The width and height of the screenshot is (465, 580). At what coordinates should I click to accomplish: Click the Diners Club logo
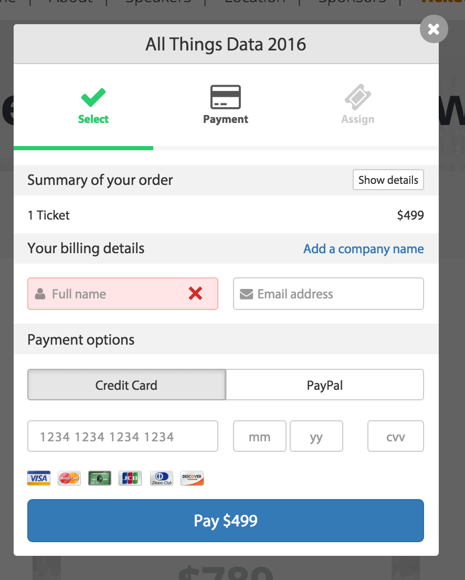162,478
